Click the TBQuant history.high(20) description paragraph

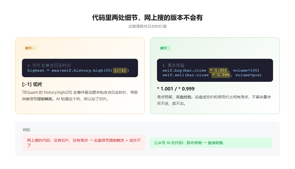(80, 96)
